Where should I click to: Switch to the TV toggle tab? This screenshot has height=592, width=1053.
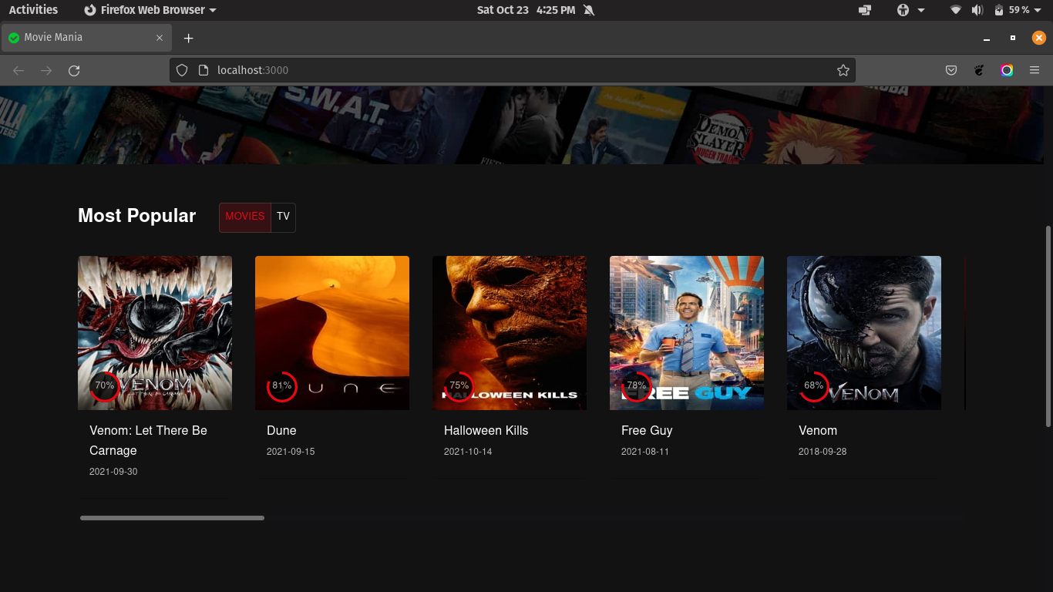click(x=283, y=217)
